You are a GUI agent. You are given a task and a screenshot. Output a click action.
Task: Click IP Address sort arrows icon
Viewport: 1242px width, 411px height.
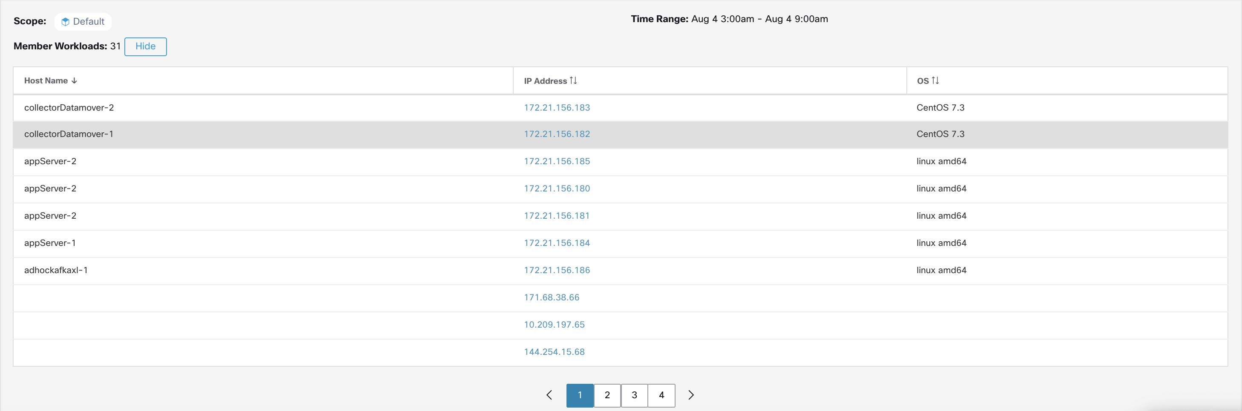click(573, 80)
